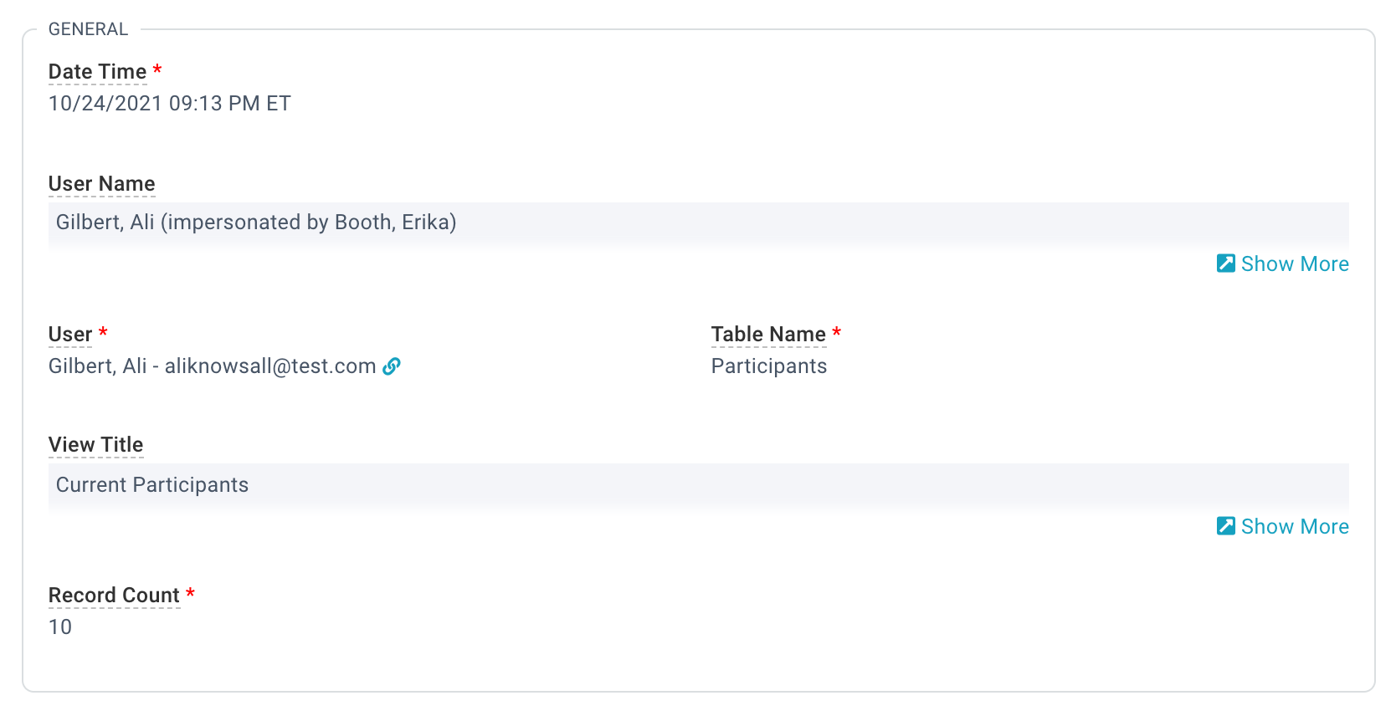Select the Participants table name value
The width and height of the screenshot is (1396, 716).
click(x=769, y=366)
